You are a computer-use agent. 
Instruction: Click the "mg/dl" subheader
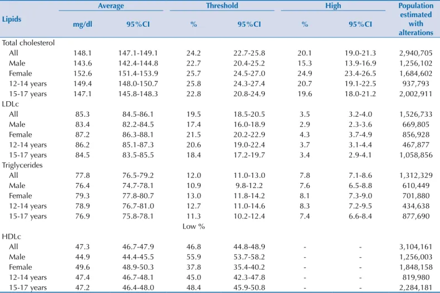82,24
